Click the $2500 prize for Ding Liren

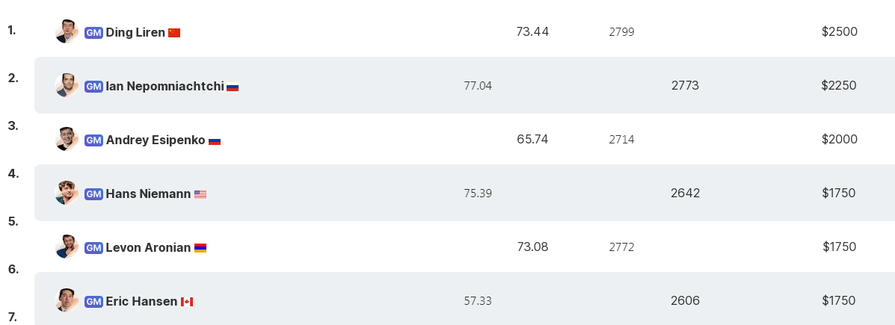839,31
